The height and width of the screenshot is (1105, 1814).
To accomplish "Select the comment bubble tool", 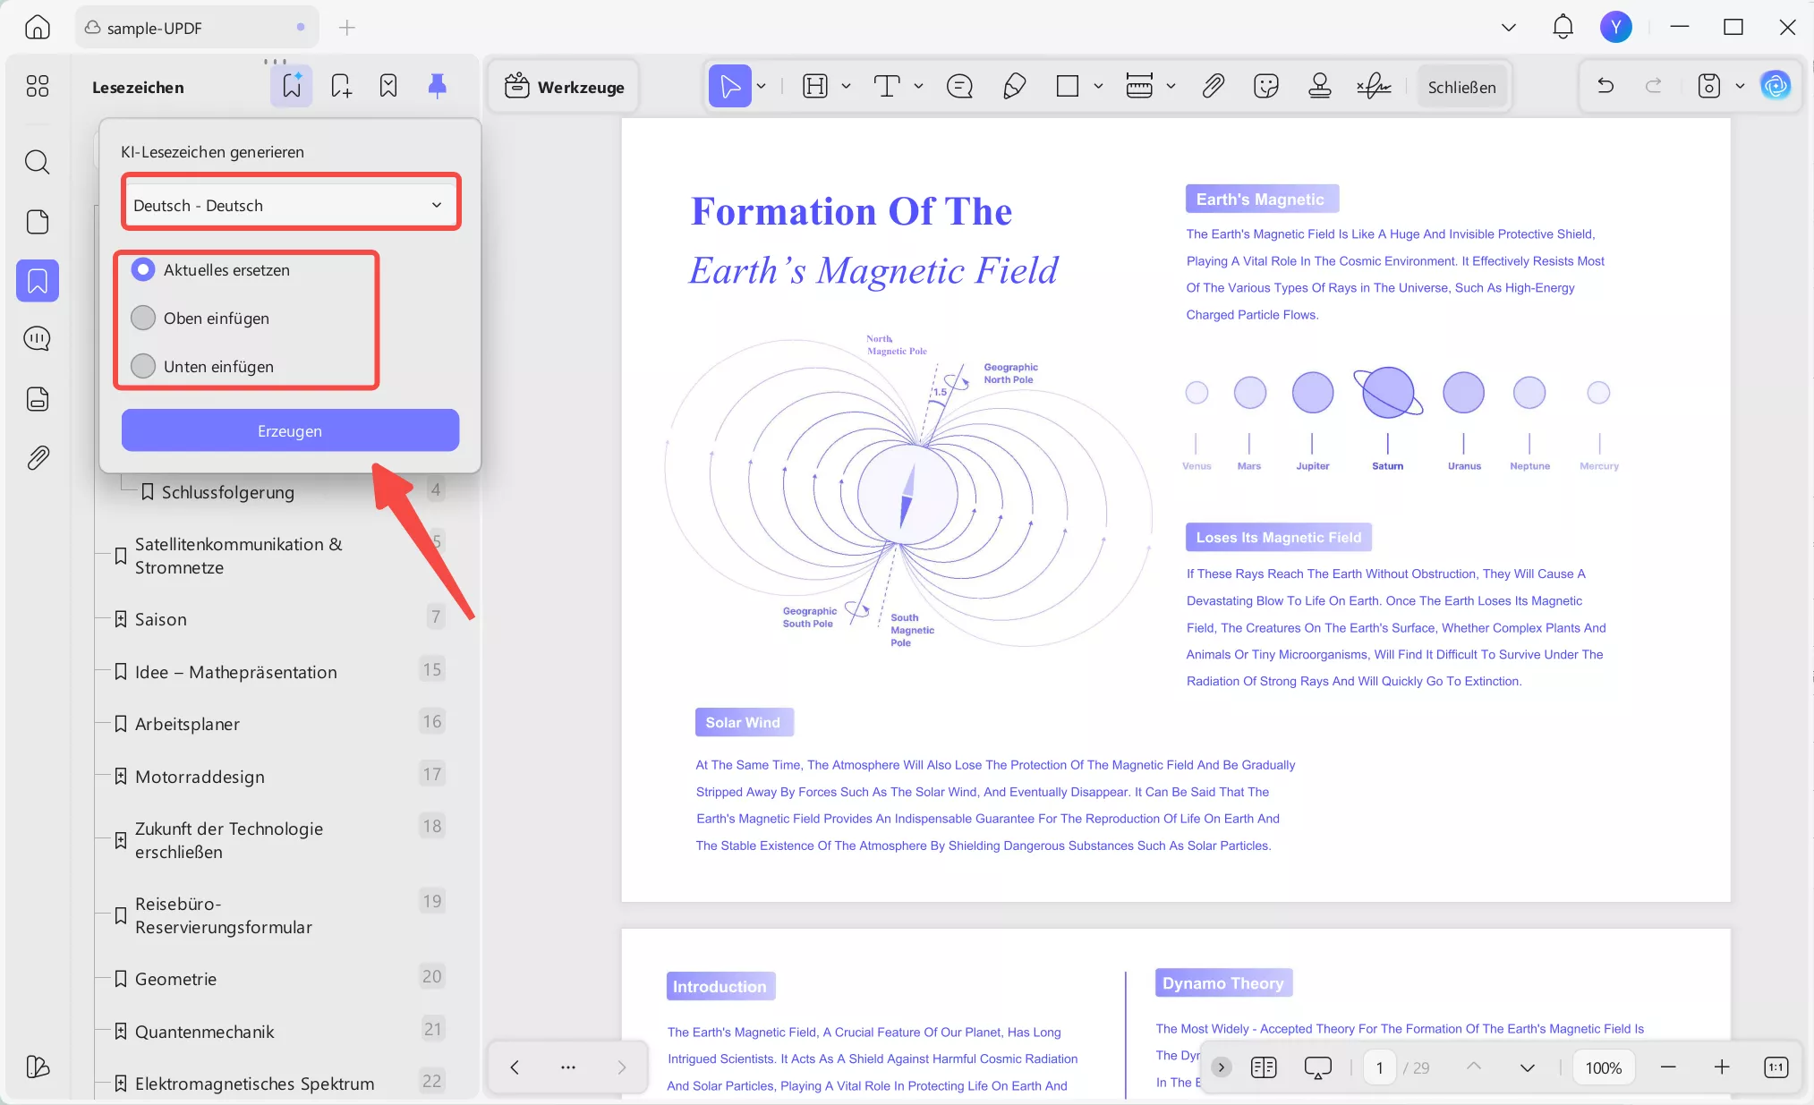I will point(959,87).
